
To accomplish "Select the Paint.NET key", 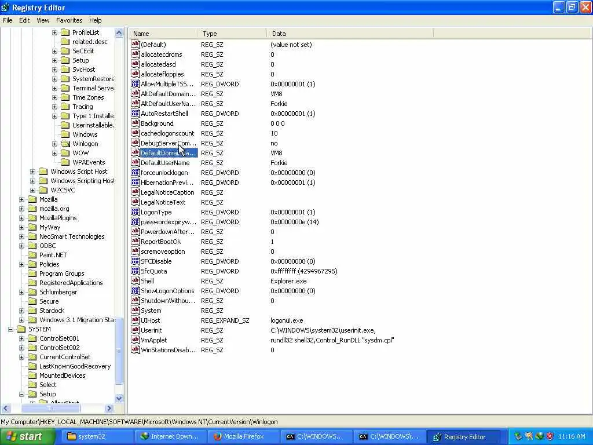I will tap(53, 255).
